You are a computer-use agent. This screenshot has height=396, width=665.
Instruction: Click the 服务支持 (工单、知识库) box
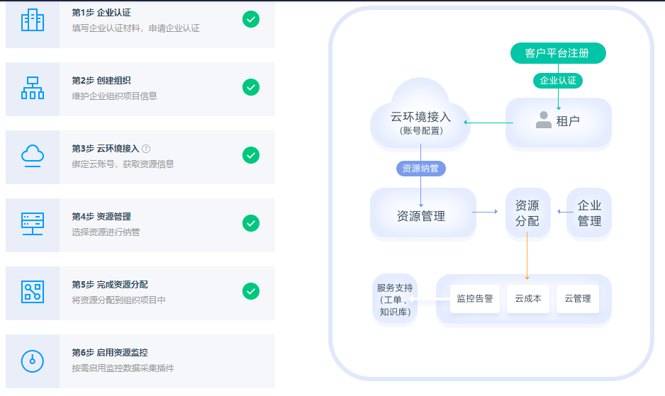(395, 300)
